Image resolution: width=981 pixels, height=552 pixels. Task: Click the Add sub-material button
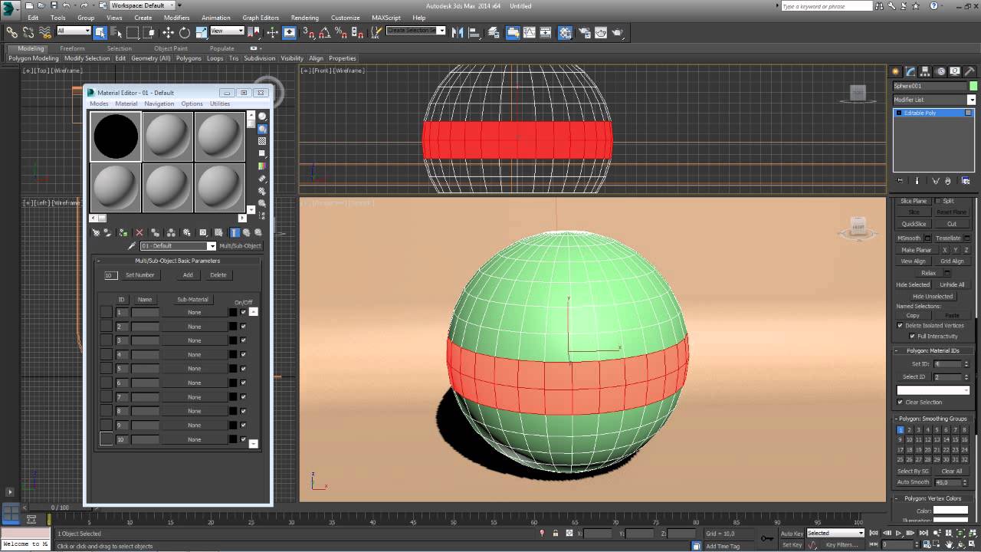point(188,275)
